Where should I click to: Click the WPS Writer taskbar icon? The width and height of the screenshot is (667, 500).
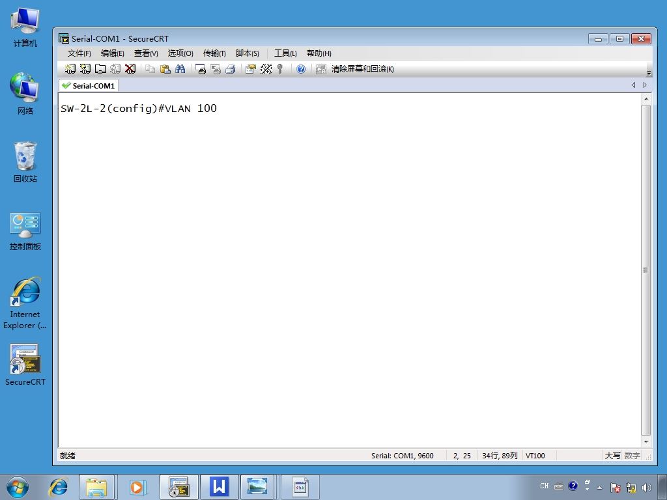pyautogui.click(x=219, y=487)
